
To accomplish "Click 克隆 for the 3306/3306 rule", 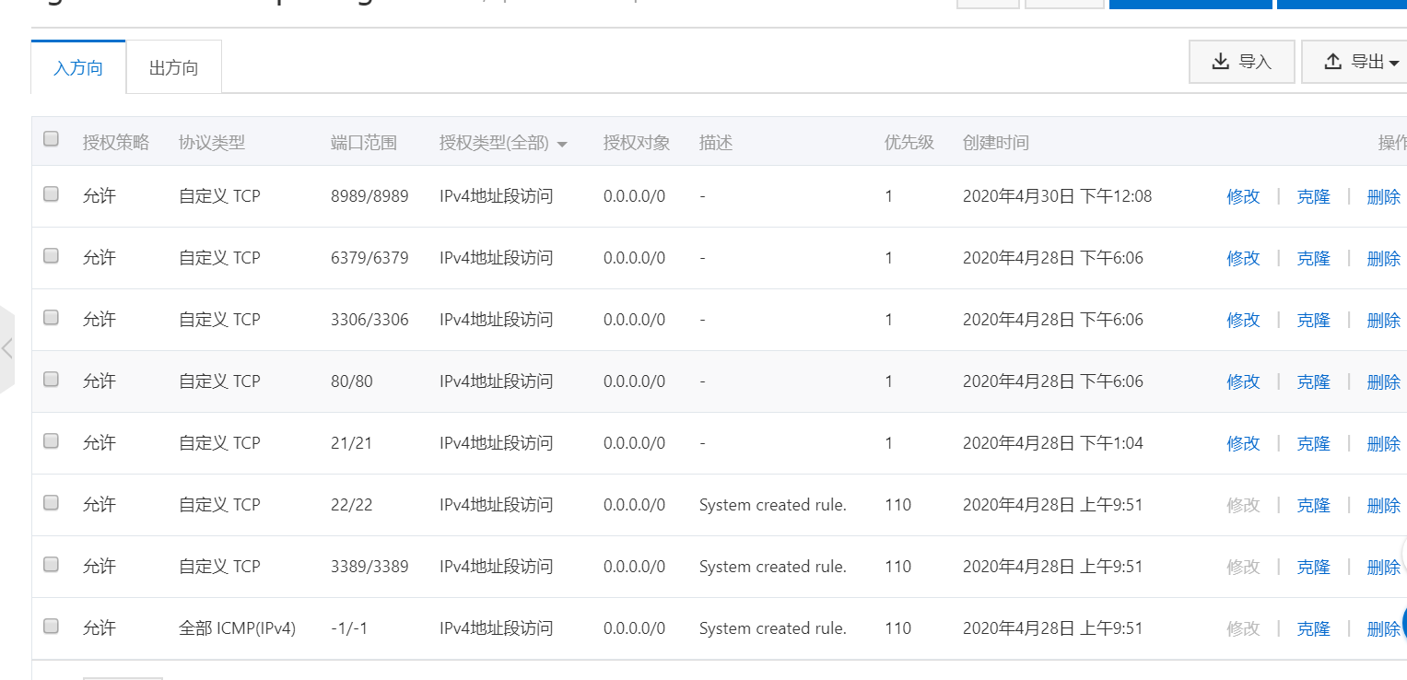I will tap(1313, 320).
